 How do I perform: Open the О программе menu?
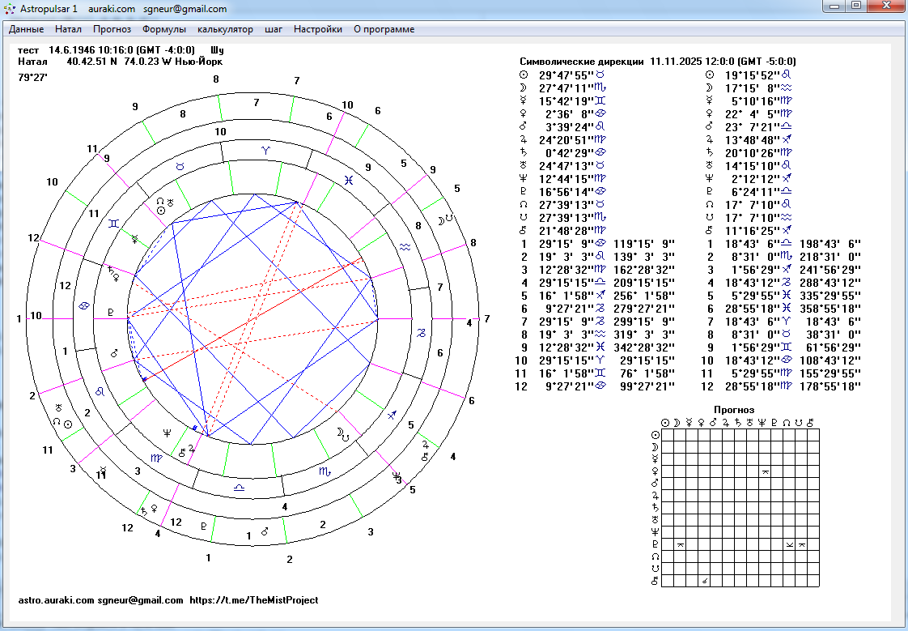[384, 29]
